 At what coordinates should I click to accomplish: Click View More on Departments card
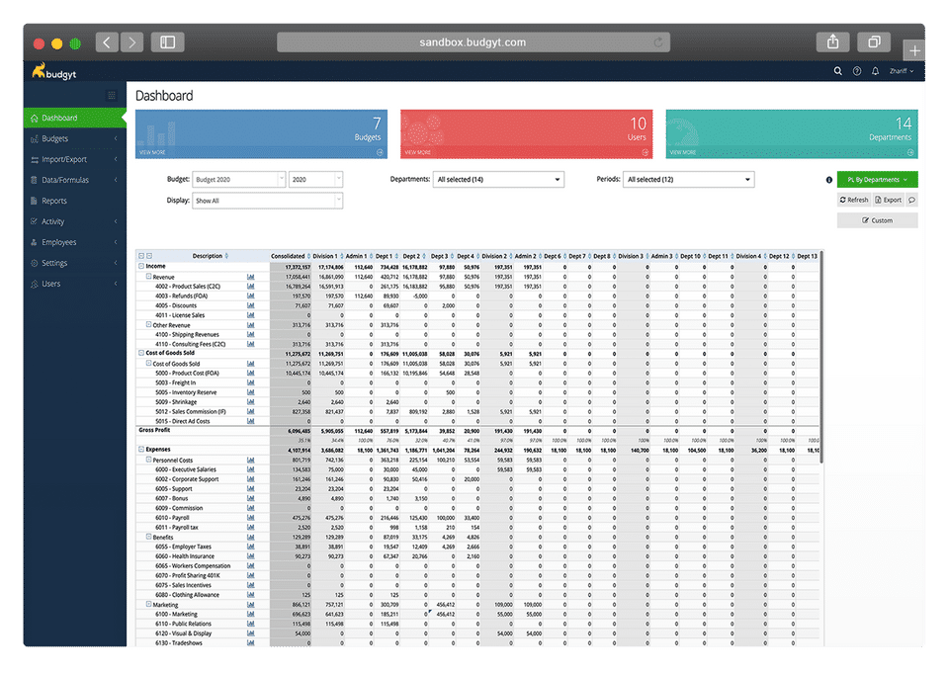click(x=683, y=152)
